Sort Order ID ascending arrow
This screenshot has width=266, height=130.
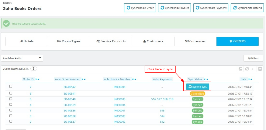pyautogui.click(x=38, y=79)
